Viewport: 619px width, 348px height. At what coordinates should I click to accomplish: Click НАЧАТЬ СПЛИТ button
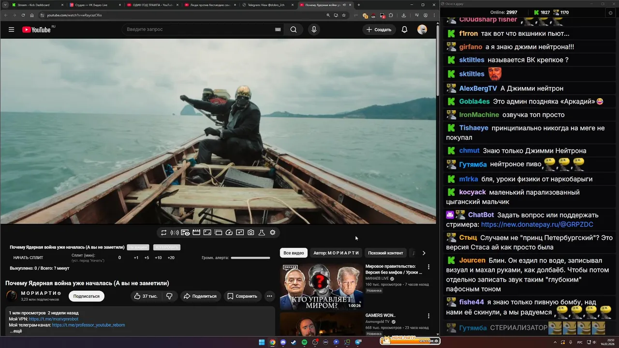(x=28, y=258)
